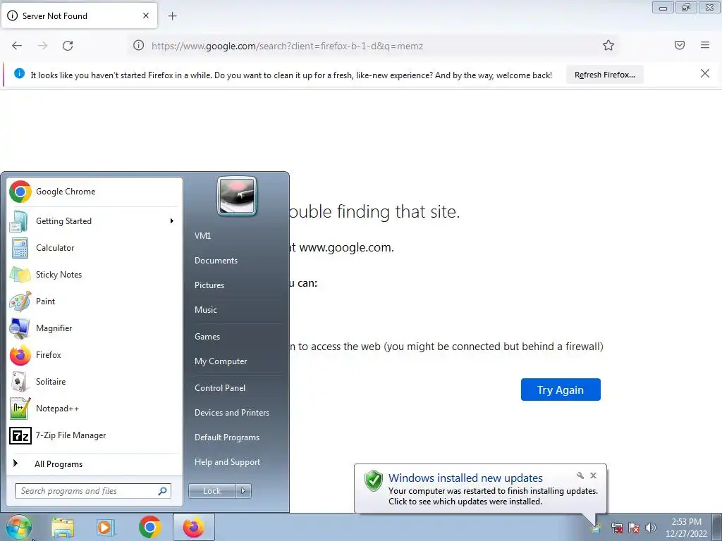The image size is (722, 541).
Task: Open Documents from Start menu
Action: (x=216, y=261)
